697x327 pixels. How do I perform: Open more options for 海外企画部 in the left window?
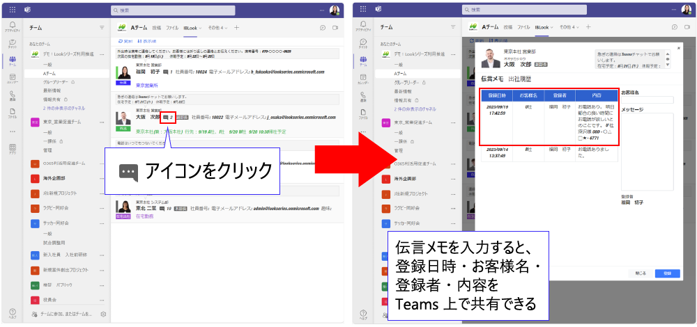point(103,178)
